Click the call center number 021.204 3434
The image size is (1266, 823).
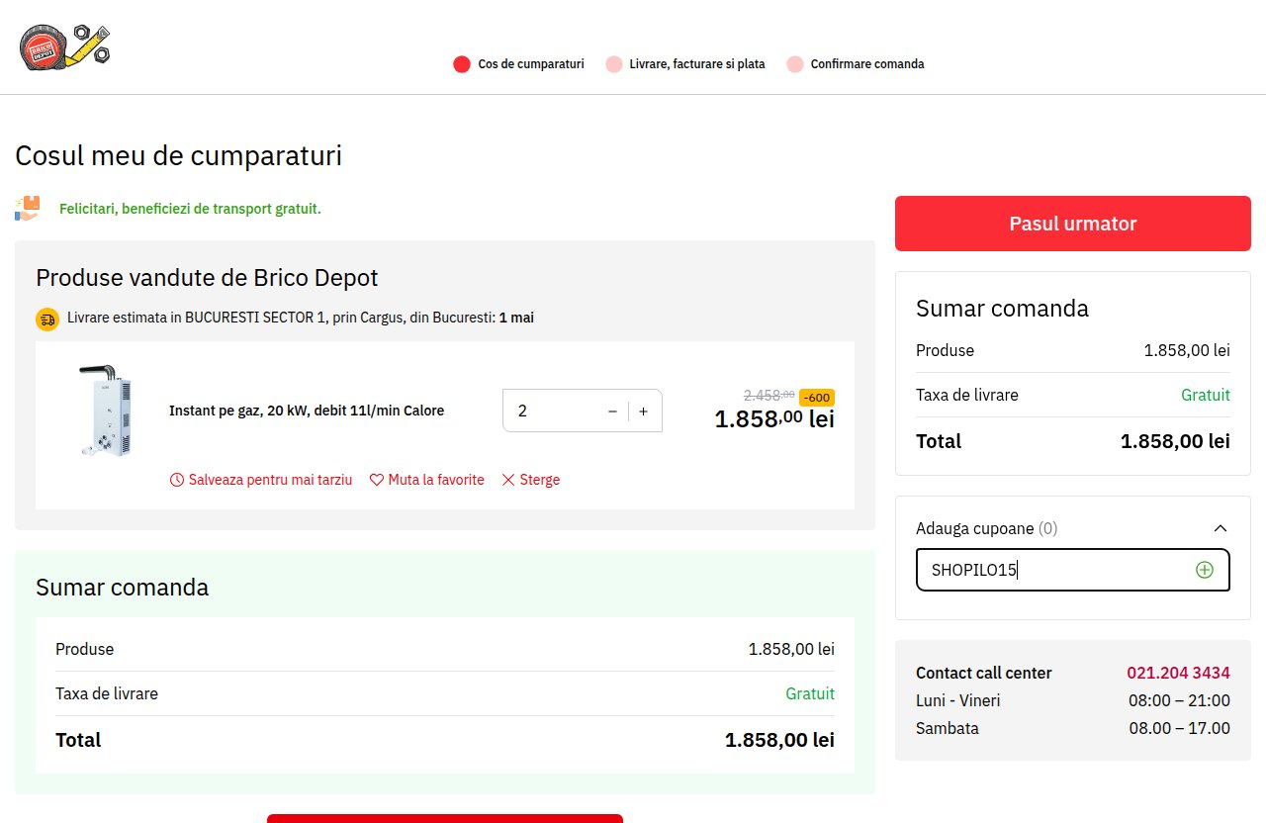point(1178,673)
